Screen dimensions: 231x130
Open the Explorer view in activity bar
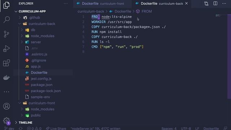coord(6,5)
